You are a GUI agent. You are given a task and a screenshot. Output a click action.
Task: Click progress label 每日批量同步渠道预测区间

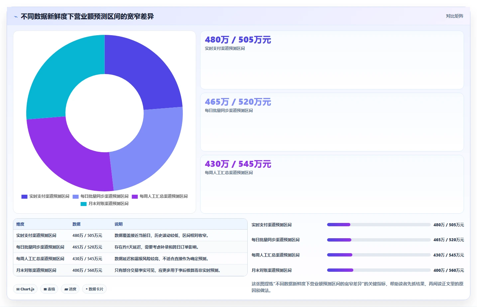pos(276,240)
